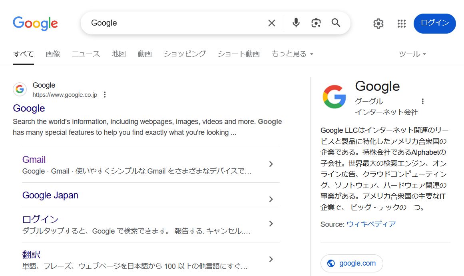Image resolution: width=464 pixels, height=276 pixels.
Task: Start voice search with the microphone icon
Action: pyautogui.click(x=296, y=23)
